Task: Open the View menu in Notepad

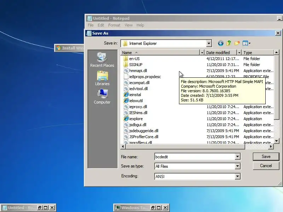Action: click(128, 25)
